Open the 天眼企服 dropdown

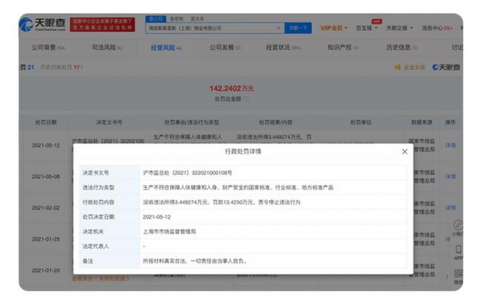pyautogui.click(x=399, y=28)
